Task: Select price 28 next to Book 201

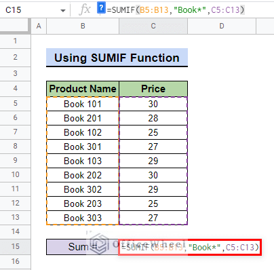Action: pos(153,118)
